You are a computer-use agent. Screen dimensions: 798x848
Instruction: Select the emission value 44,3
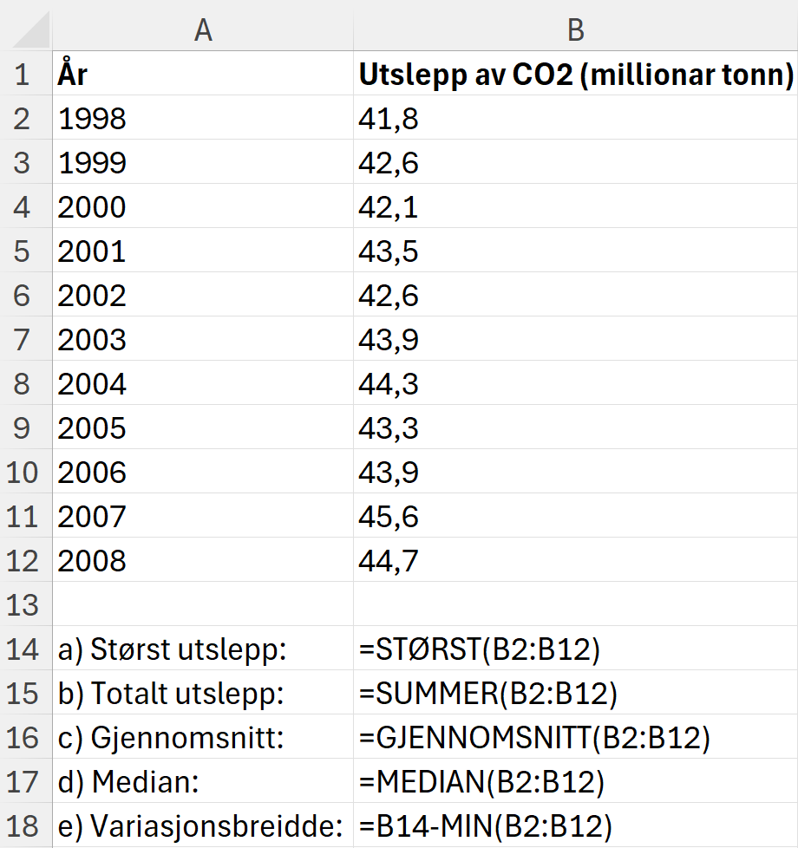575,384
